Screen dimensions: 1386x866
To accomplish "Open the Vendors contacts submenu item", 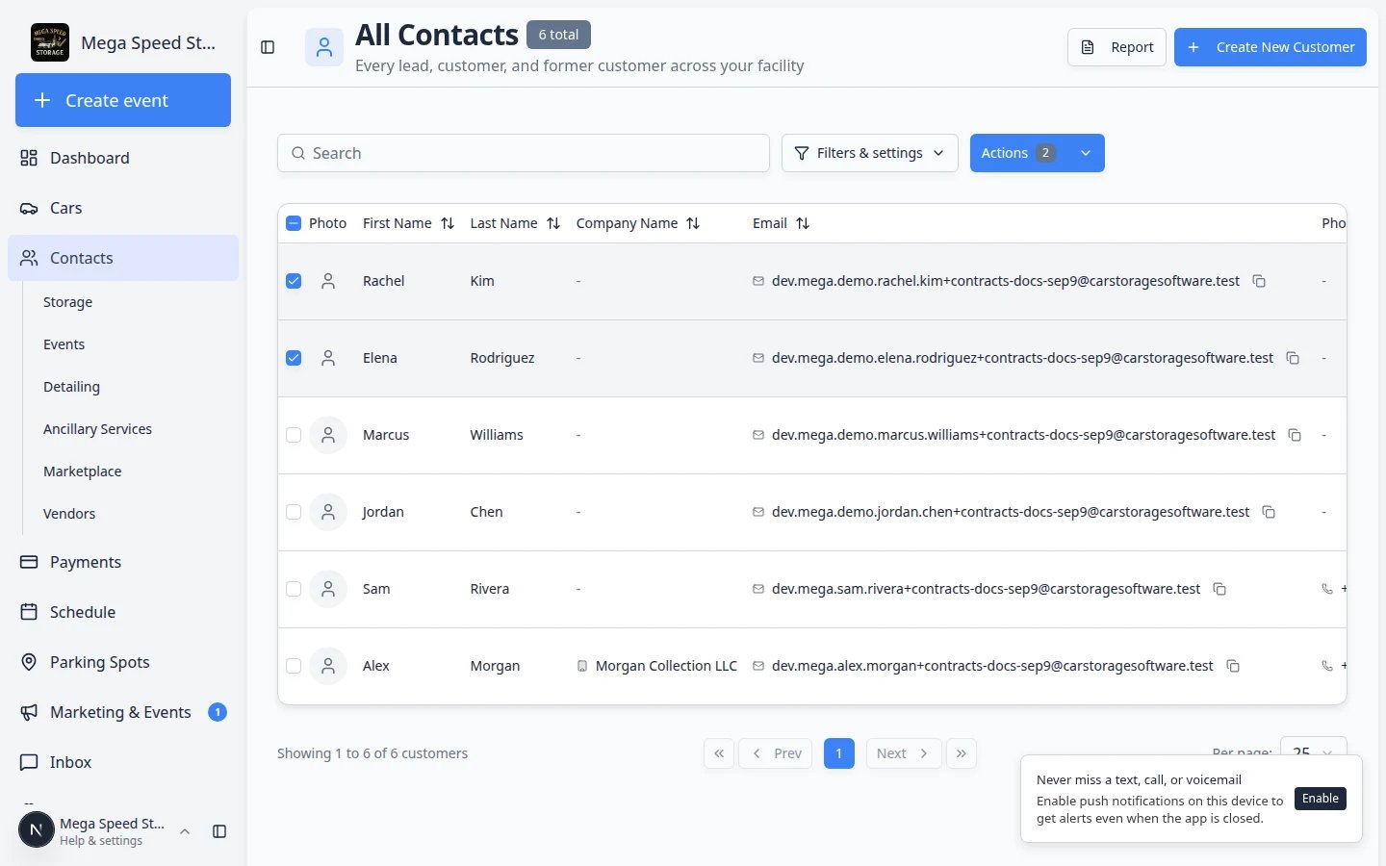I will point(131,514).
